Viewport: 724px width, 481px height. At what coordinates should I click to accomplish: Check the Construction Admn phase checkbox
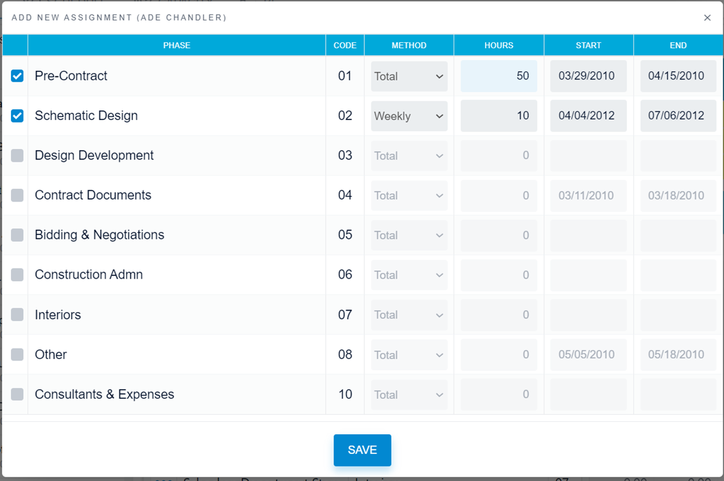coord(17,274)
